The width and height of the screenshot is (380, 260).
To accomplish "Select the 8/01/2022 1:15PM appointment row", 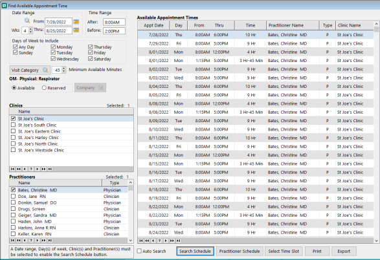I will 256,61.
